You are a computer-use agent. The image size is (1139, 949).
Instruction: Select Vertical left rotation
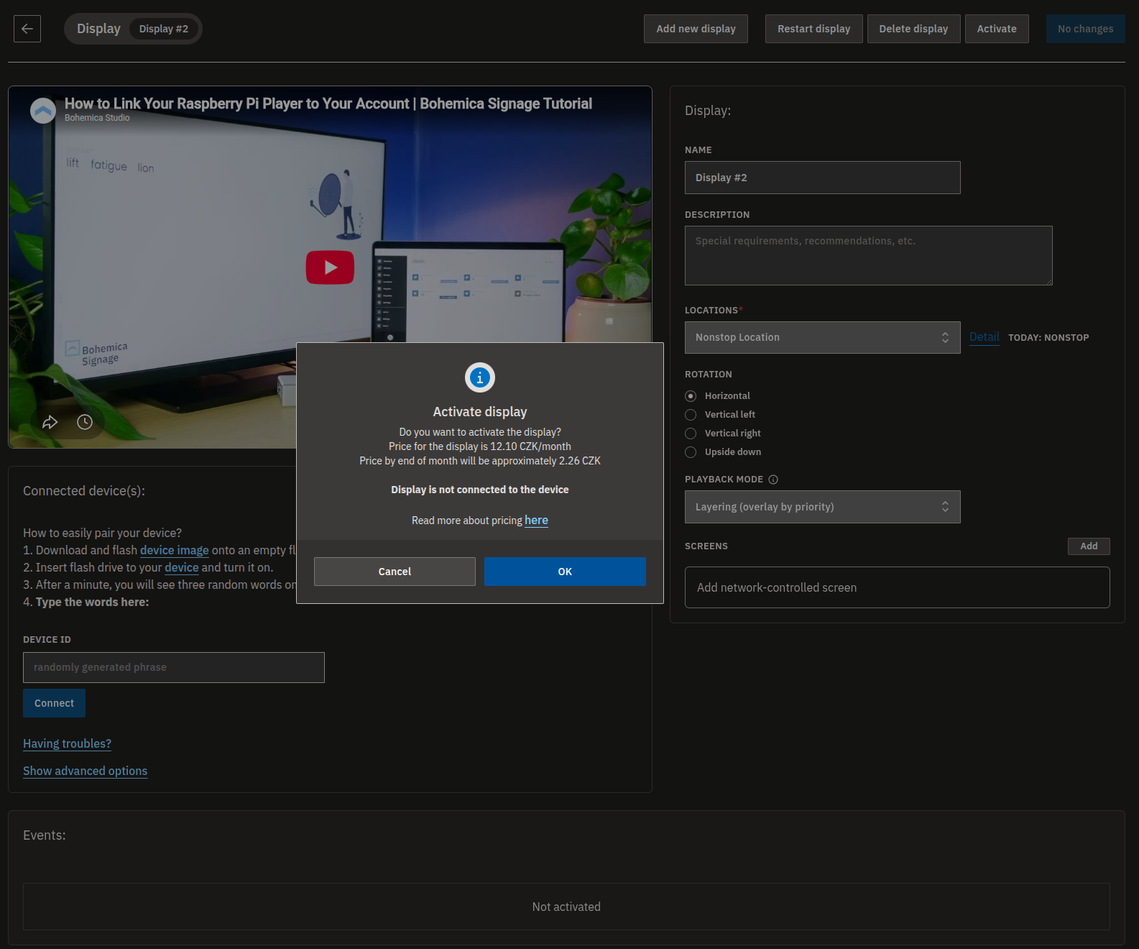pyautogui.click(x=691, y=415)
